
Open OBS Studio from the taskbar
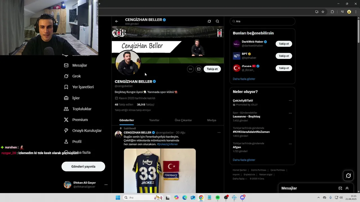tap(226, 198)
